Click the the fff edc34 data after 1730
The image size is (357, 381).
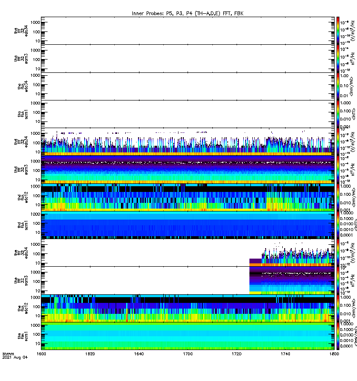(x=298, y=258)
